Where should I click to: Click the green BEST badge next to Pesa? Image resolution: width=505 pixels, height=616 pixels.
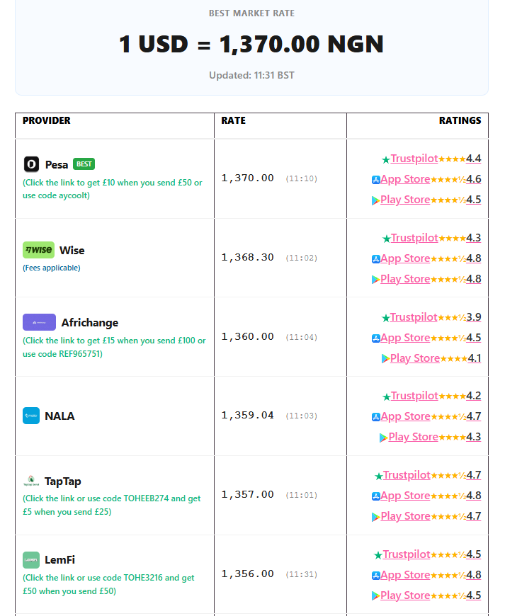[x=84, y=164]
